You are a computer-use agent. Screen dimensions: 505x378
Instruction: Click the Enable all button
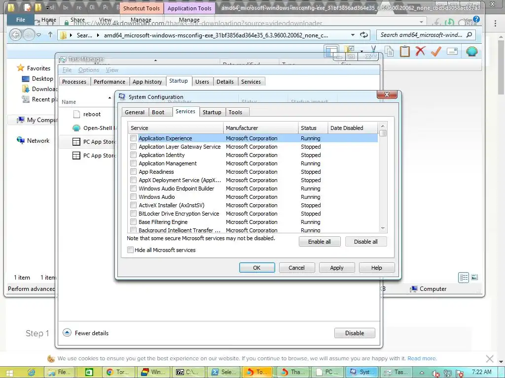[320, 241]
